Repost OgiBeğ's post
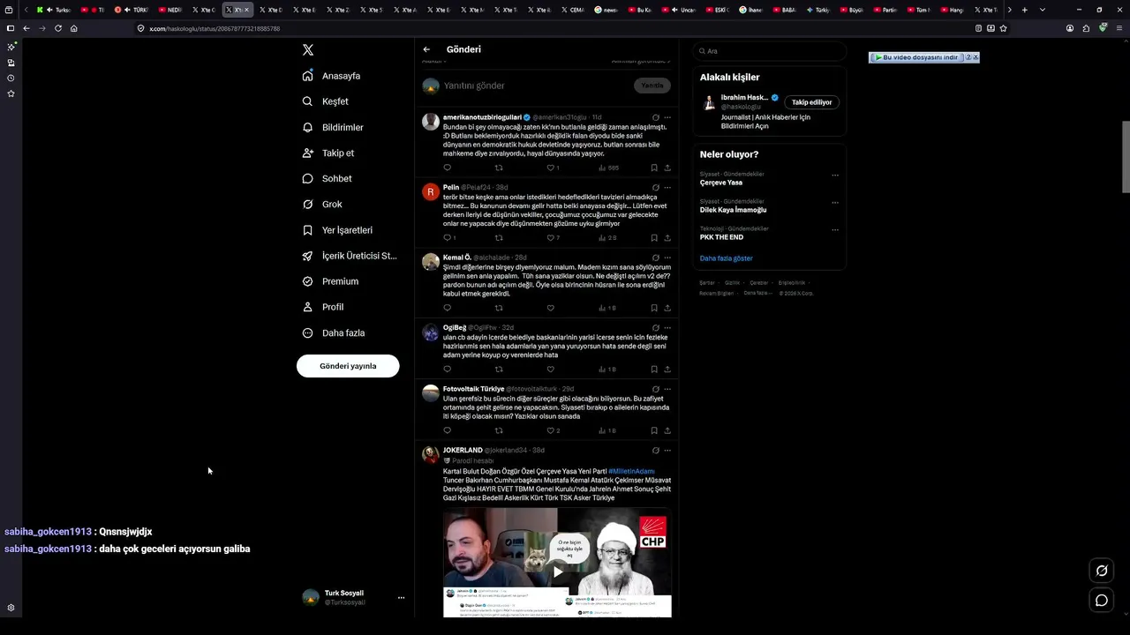Viewport: 1130px width, 635px height. 499,370
